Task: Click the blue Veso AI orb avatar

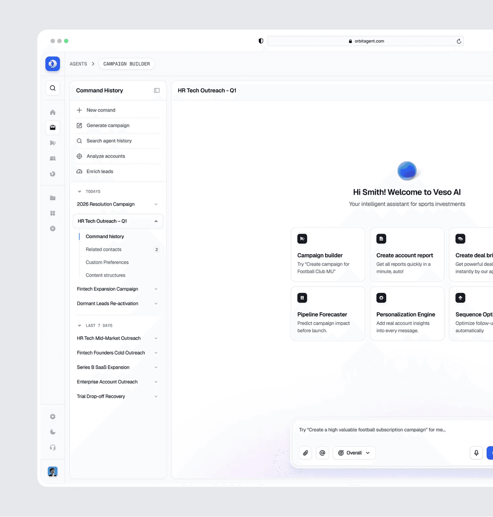Action: tap(407, 171)
